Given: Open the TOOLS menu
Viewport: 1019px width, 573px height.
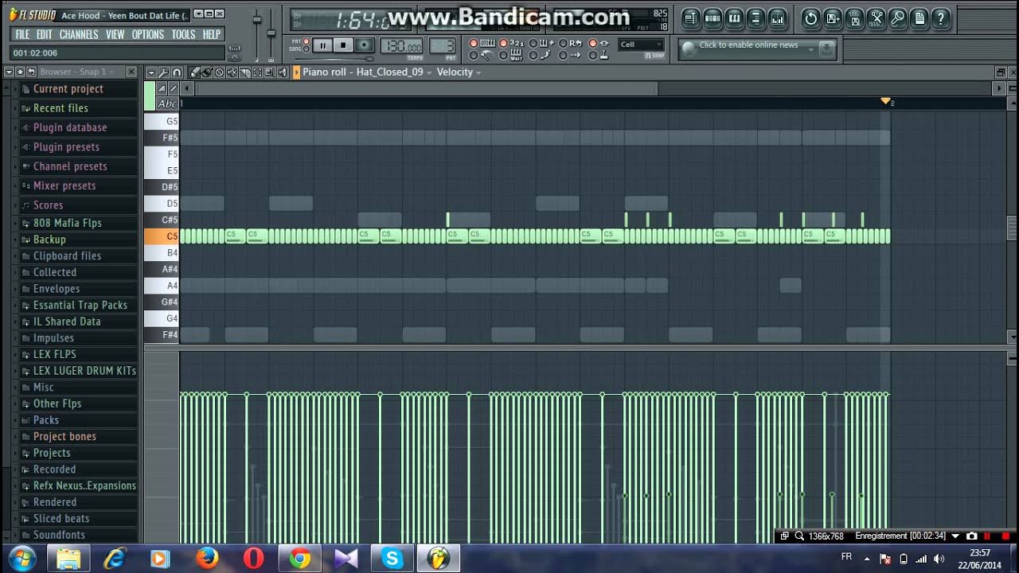Looking at the screenshot, I should (183, 34).
